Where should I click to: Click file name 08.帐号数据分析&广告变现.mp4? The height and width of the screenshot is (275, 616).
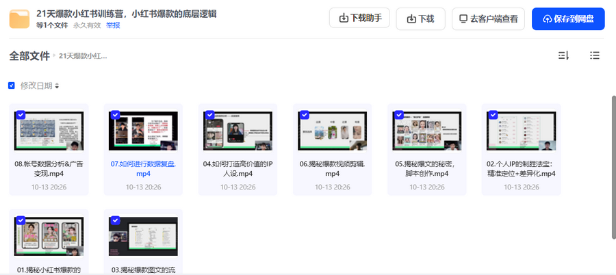click(49, 169)
